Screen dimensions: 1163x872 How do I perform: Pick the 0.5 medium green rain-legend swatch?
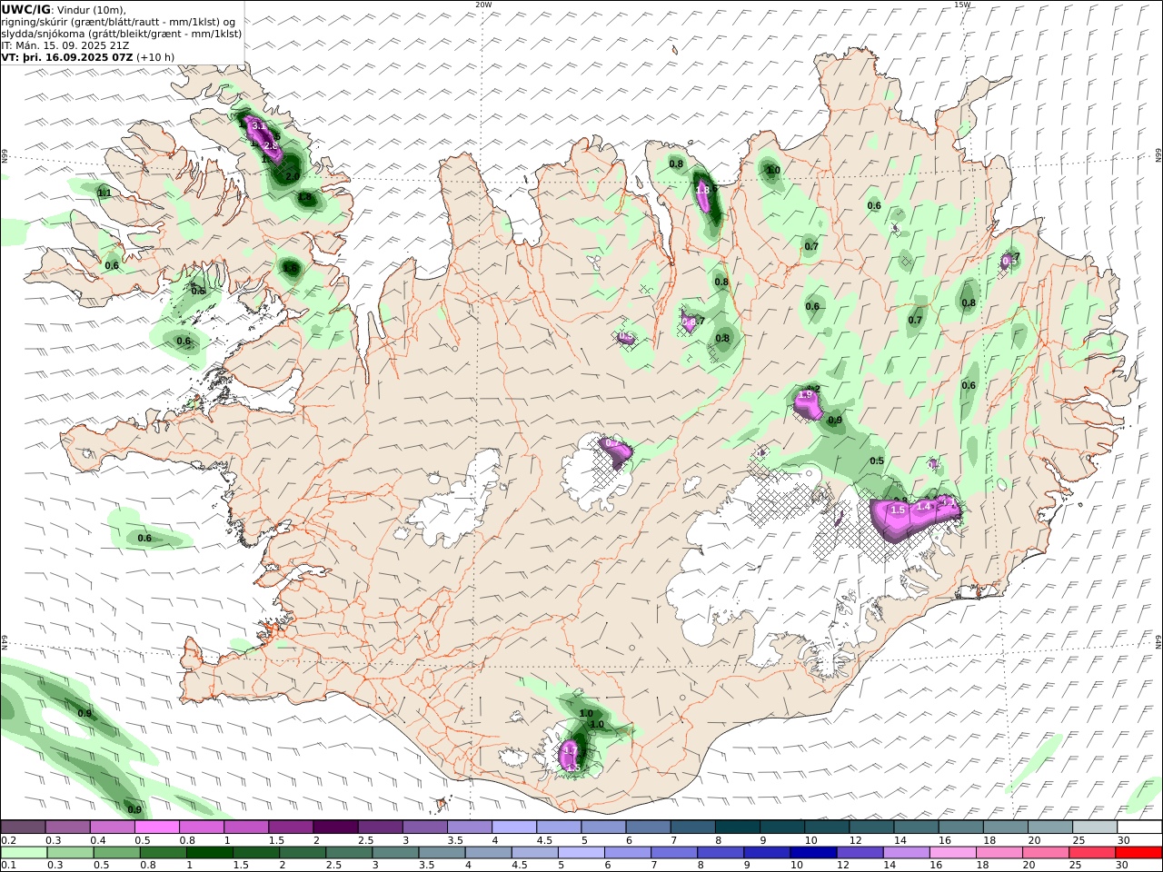pos(117,852)
